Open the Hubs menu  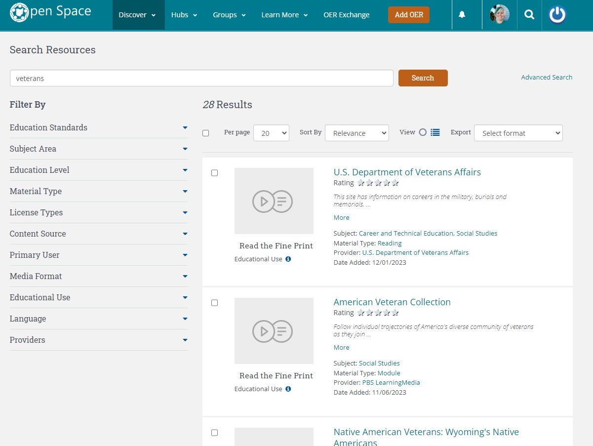coord(184,15)
